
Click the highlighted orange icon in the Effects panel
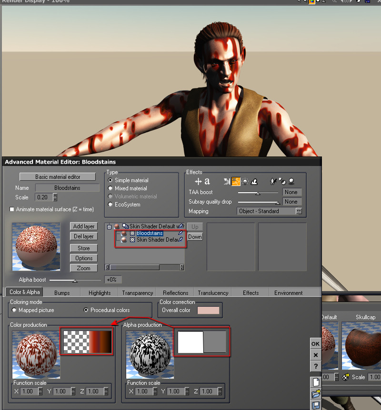click(235, 181)
